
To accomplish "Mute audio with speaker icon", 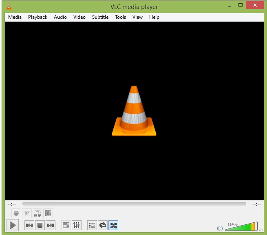I will pos(220,228).
